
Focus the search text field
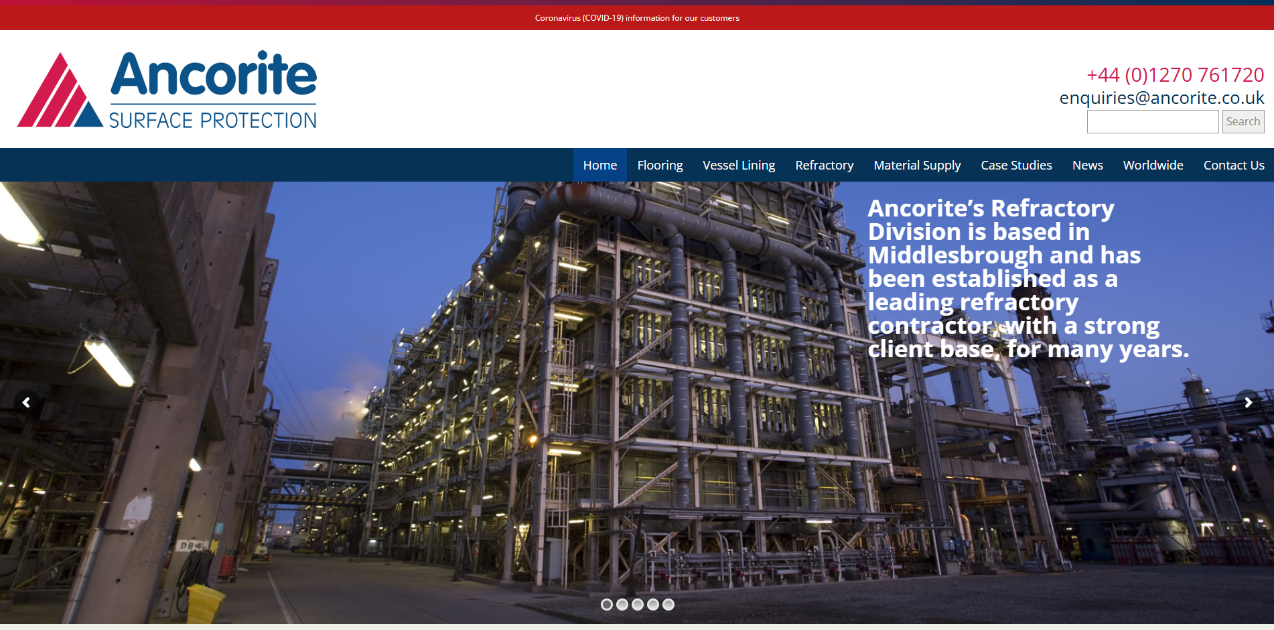[1152, 122]
